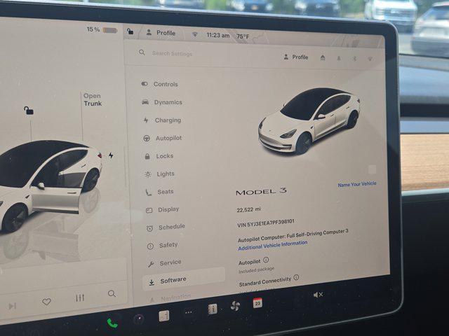Open Profile in the settings header
This screenshot has width=449, height=336.
296,57
